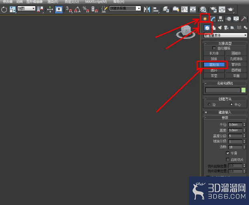Image resolution: width=249 pixels, height=205 pixels.
Task: Expand the 键盘输入 rollout
Action: pyautogui.click(x=225, y=112)
